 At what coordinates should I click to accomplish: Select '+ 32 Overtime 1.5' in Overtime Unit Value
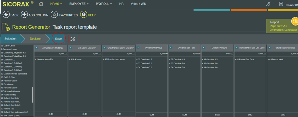point(144,59)
